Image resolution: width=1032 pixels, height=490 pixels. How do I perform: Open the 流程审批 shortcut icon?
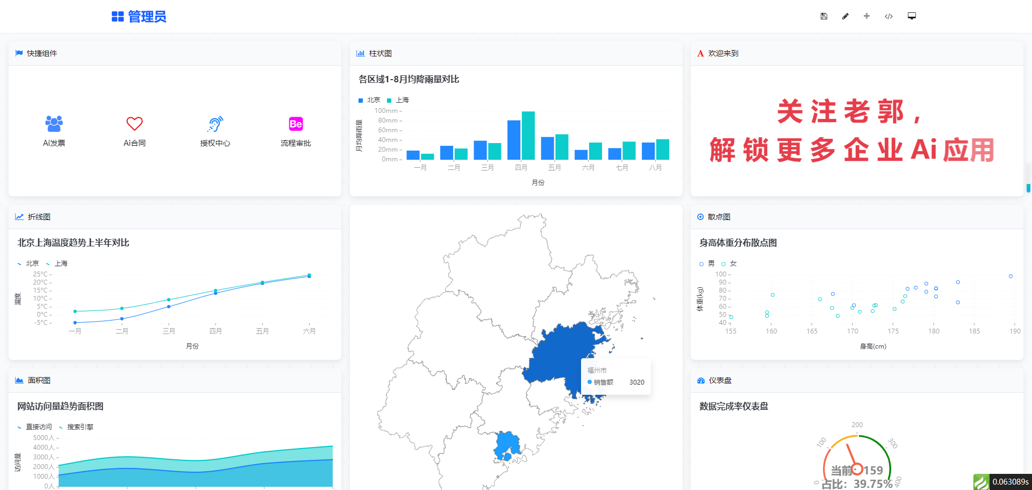coord(296,124)
